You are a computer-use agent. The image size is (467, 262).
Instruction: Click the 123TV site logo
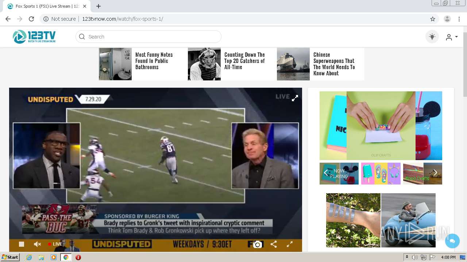pos(34,36)
